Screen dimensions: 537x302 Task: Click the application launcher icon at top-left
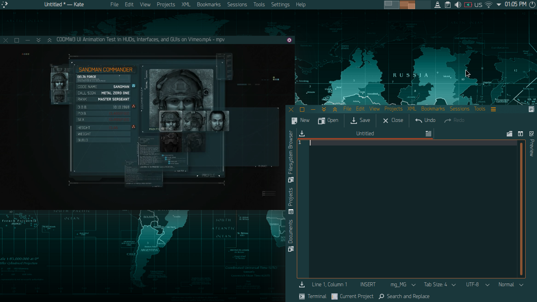pos(5,4)
